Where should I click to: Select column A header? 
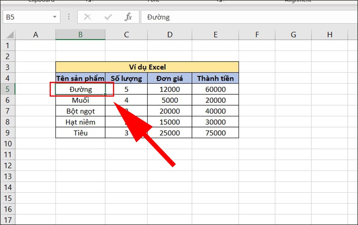[x=35, y=35]
